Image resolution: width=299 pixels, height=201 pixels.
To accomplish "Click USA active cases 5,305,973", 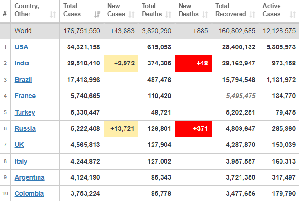I will coord(281,47).
